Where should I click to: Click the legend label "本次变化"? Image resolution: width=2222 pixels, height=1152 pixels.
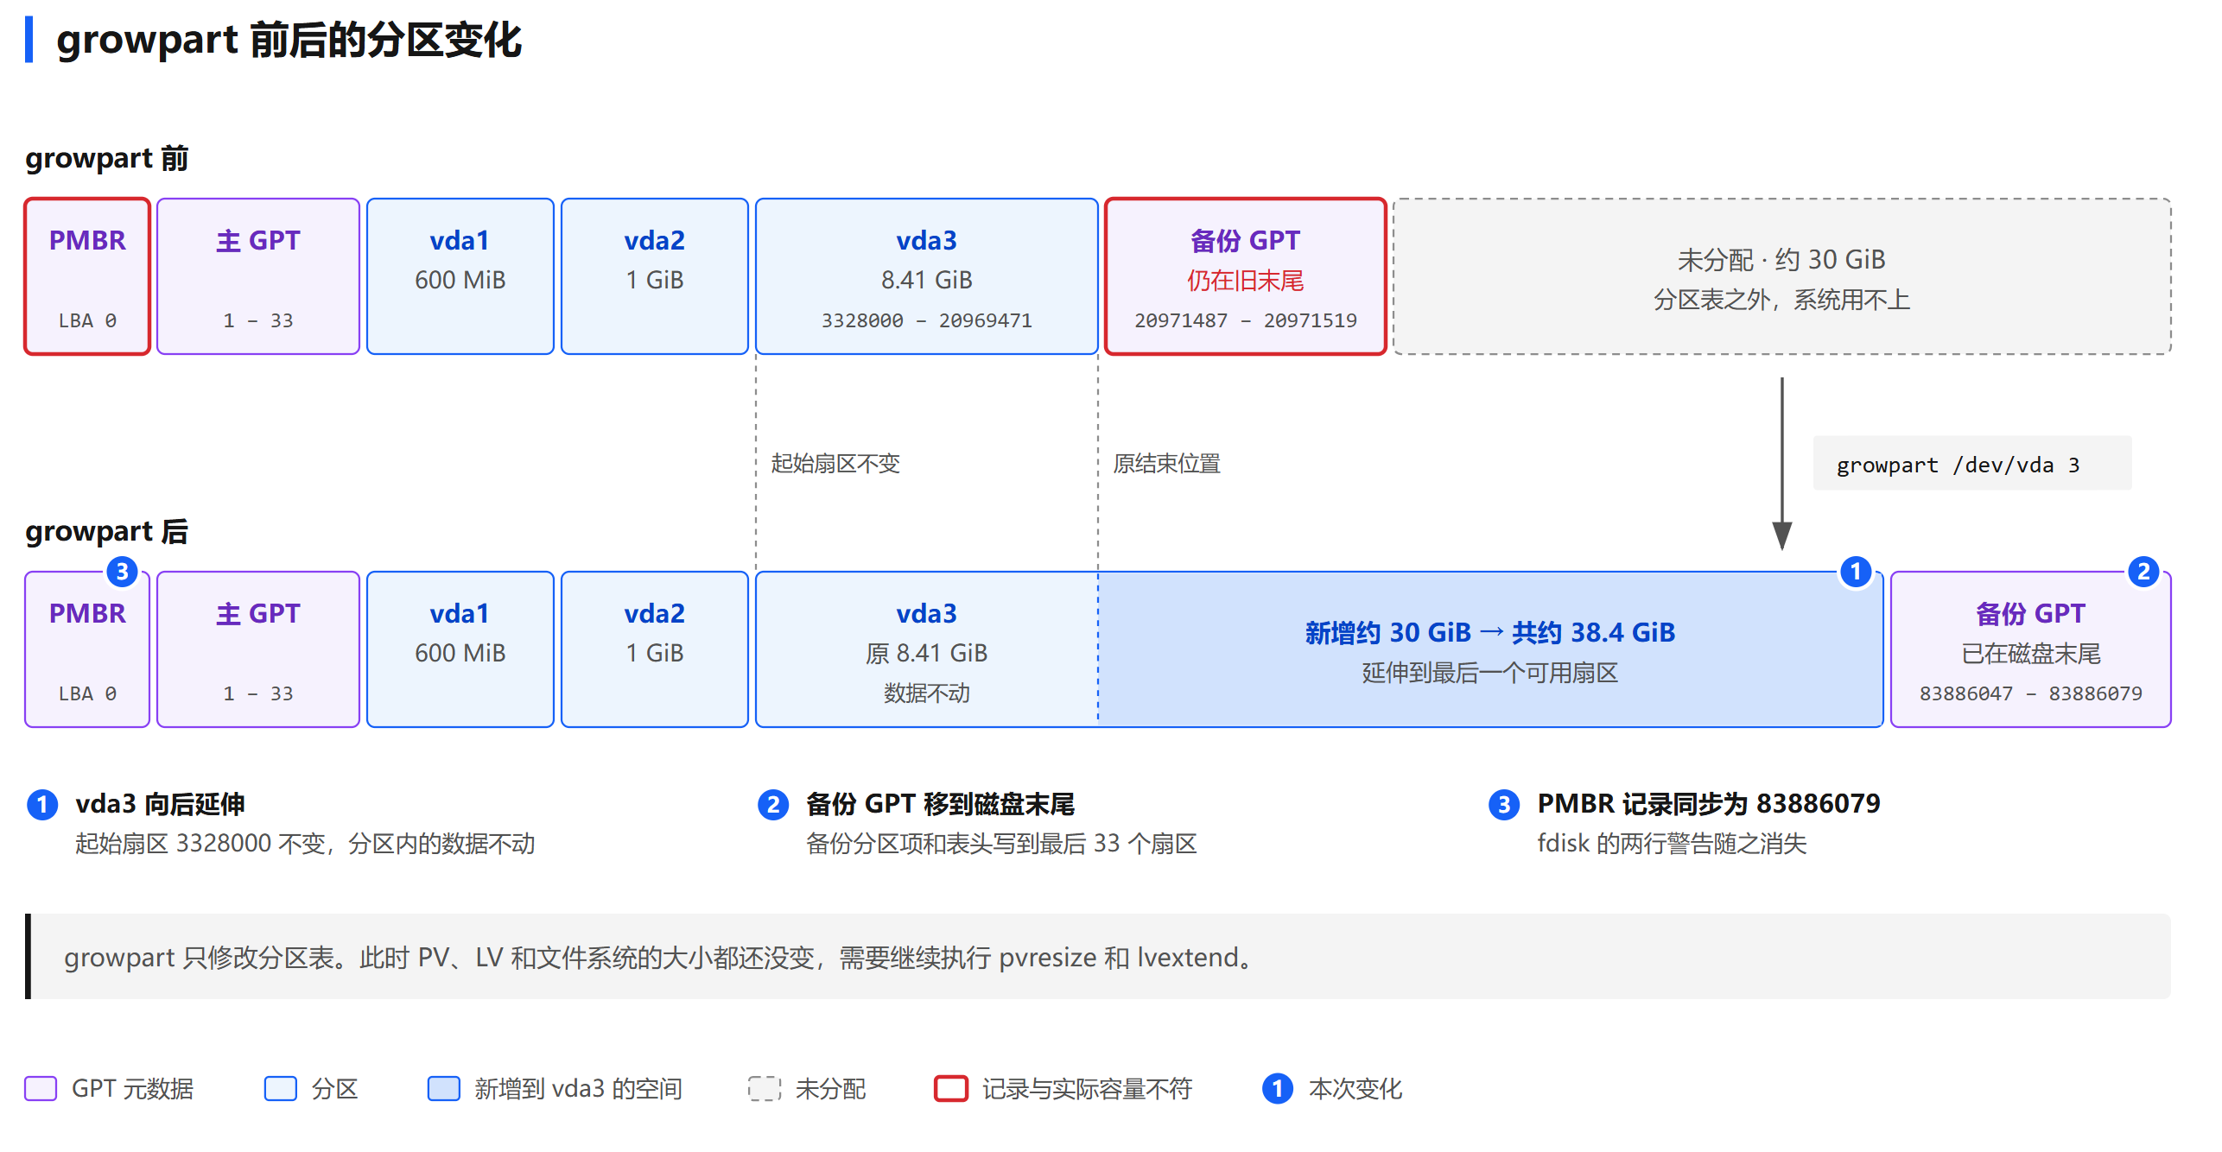tap(1355, 1089)
